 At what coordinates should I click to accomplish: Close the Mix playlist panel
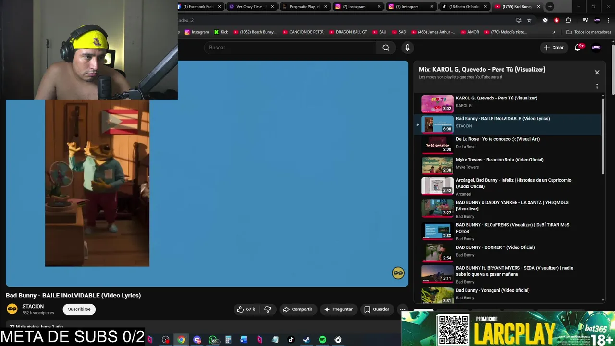(x=597, y=73)
